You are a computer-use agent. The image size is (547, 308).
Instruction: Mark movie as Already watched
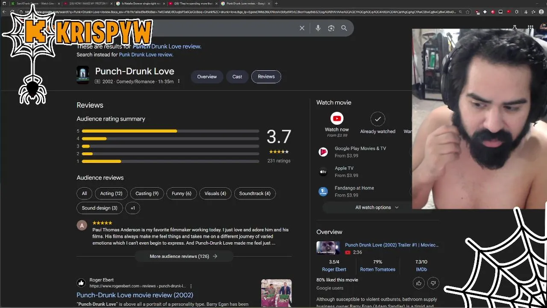(x=378, y=118)
